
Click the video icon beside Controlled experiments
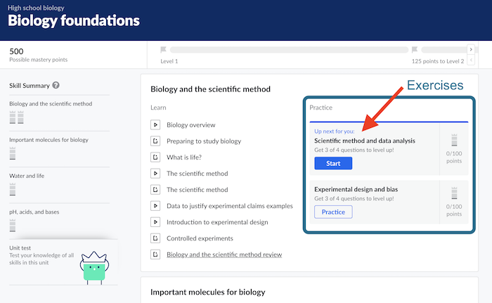155,238
